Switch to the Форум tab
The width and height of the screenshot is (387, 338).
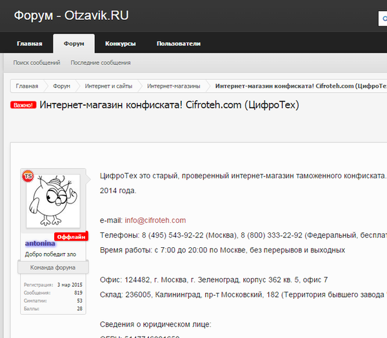click(74, 44)
